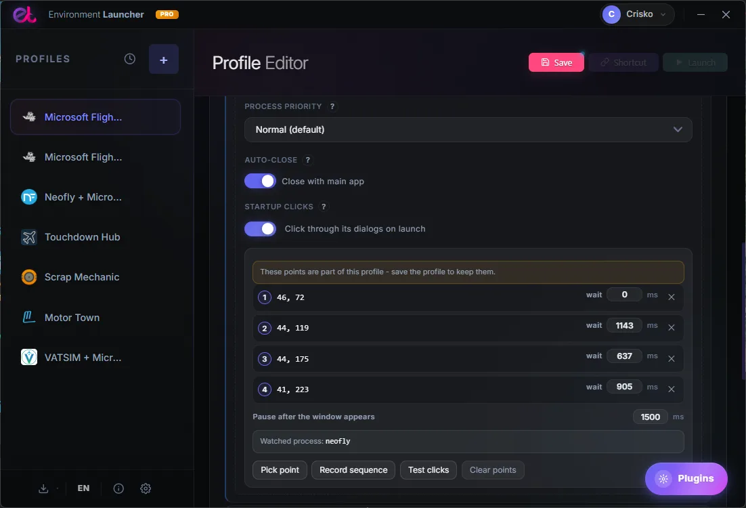746x508 pixels.
Task: Click the download icon in the sidebar footer
Action: tap(43, 488)
